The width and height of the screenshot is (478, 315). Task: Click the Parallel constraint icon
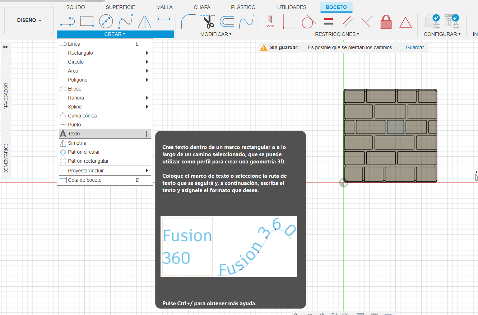pyautogui.click(x=348, y=22)
